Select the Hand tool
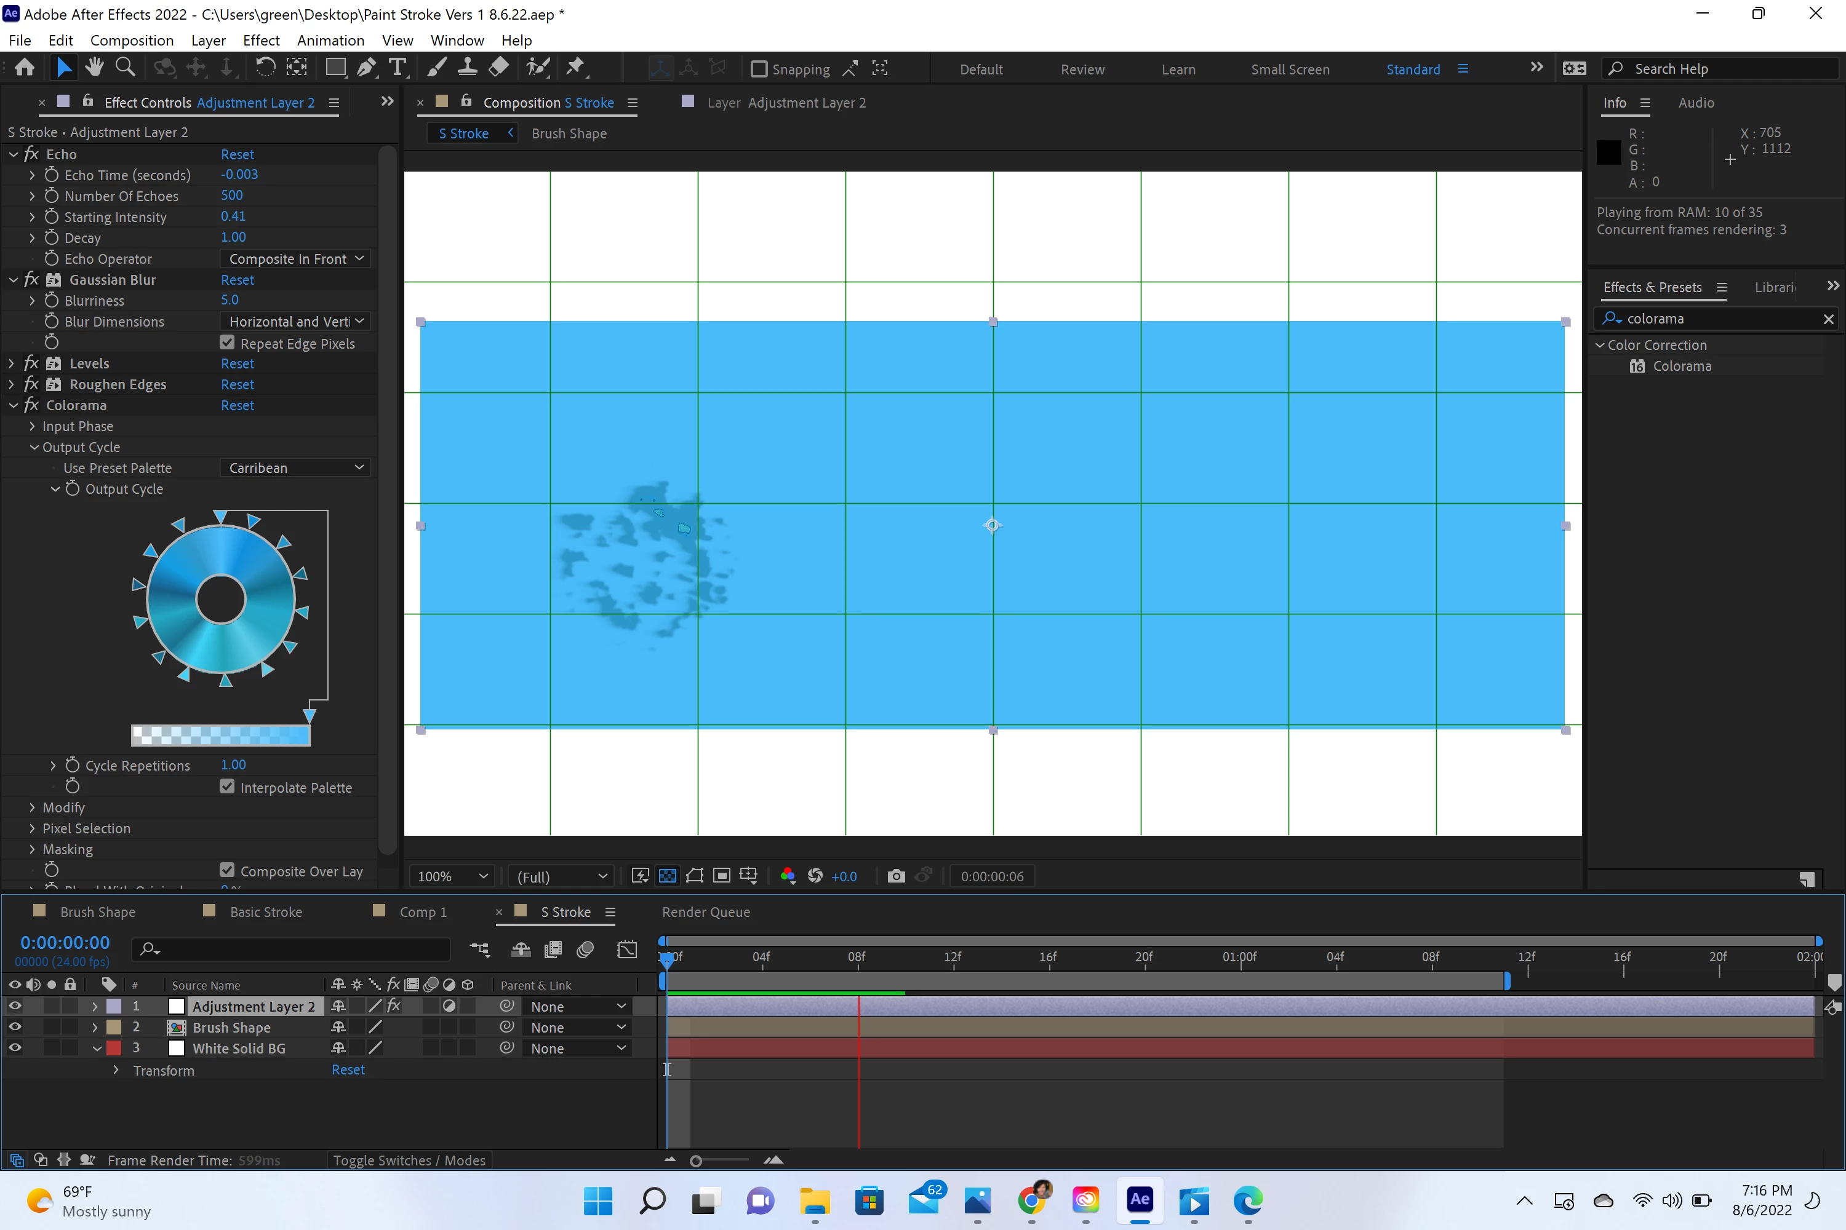Screen dimensions: 1846x1230 (x=94, y=68)
